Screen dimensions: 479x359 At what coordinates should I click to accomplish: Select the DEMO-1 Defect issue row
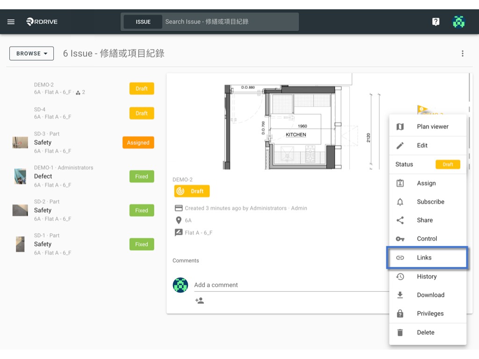(83, 176)
